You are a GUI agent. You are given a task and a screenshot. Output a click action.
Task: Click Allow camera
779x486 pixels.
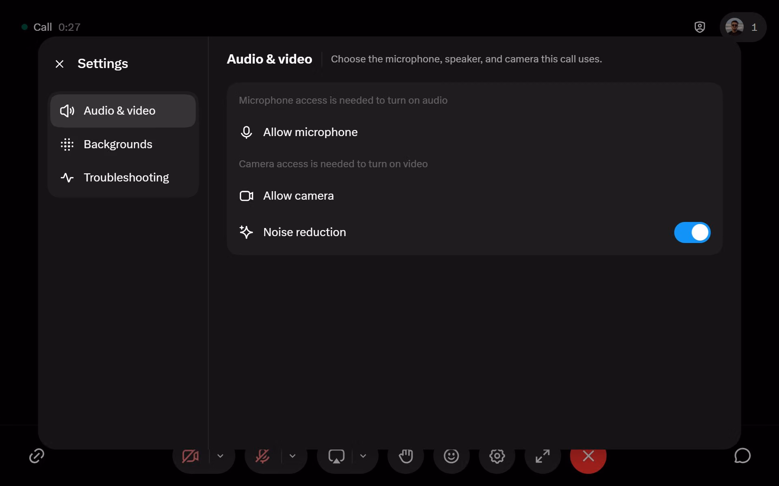pos(474,196)
